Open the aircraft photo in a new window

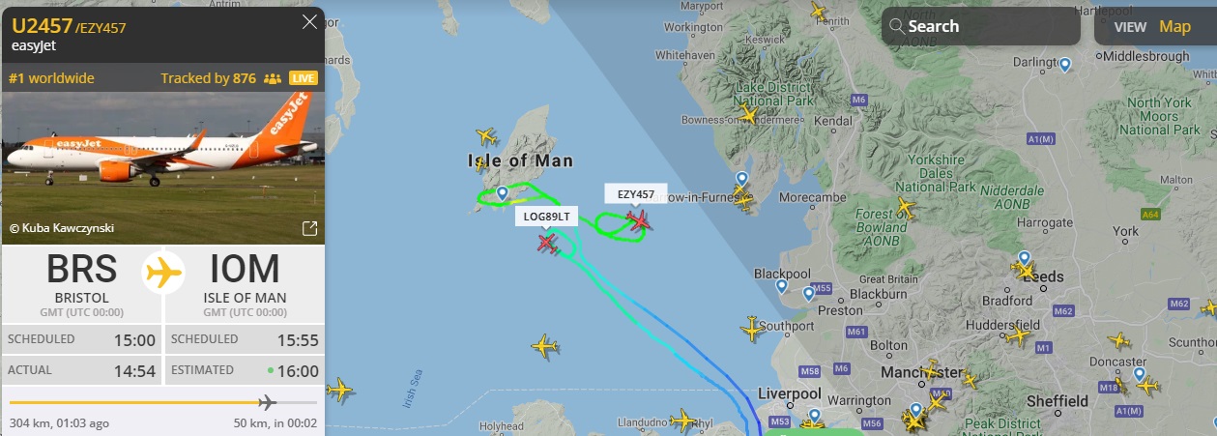coord(309,229)
